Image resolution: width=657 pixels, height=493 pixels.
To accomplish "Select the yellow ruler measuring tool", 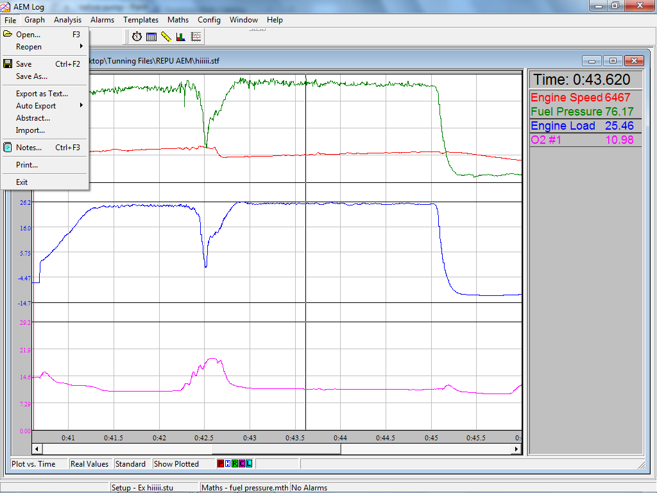I will (x=166, y=37).
